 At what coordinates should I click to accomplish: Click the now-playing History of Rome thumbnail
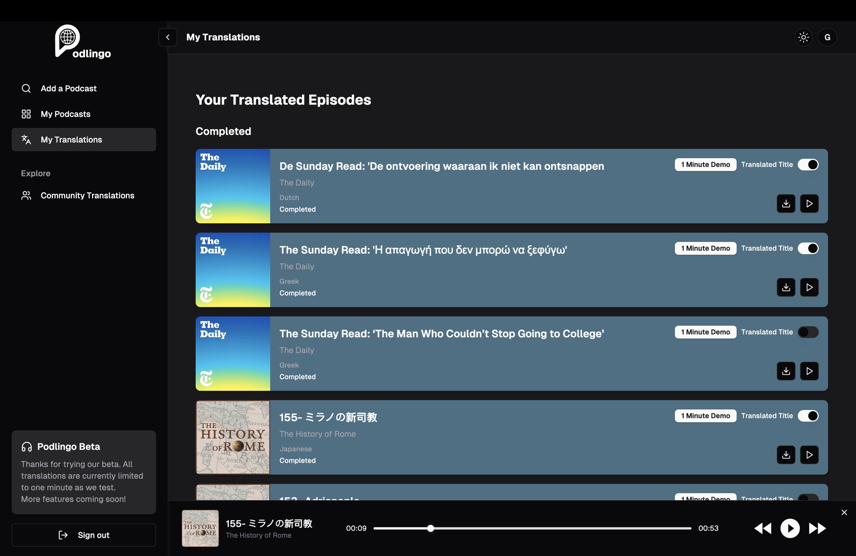(200, 528)
